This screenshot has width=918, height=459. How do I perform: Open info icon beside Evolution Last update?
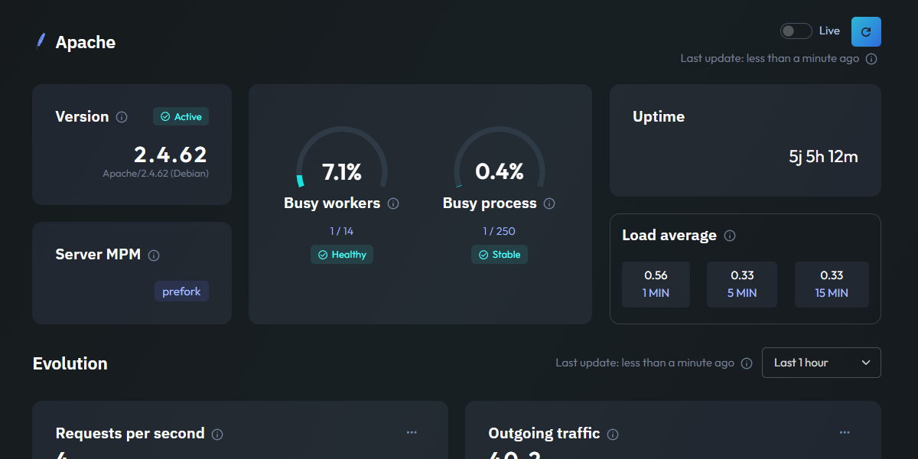pos(747,363)
